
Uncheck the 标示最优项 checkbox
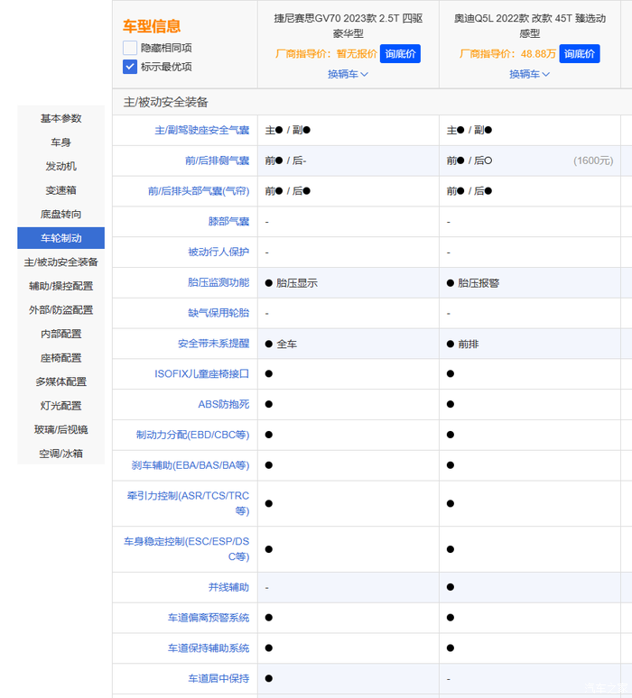[x=130, y=67]
